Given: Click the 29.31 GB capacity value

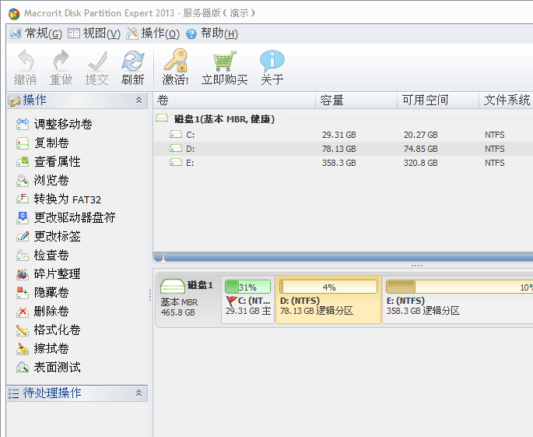Looking at the screenshot, I should tap(339, 135).
